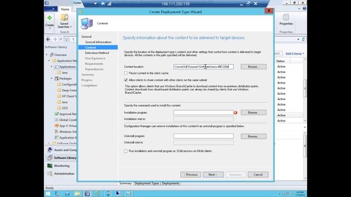This screenshot has width=351, height=197.
Task: Switch to the Folder ribbon tab
Action: pos(77,3)
